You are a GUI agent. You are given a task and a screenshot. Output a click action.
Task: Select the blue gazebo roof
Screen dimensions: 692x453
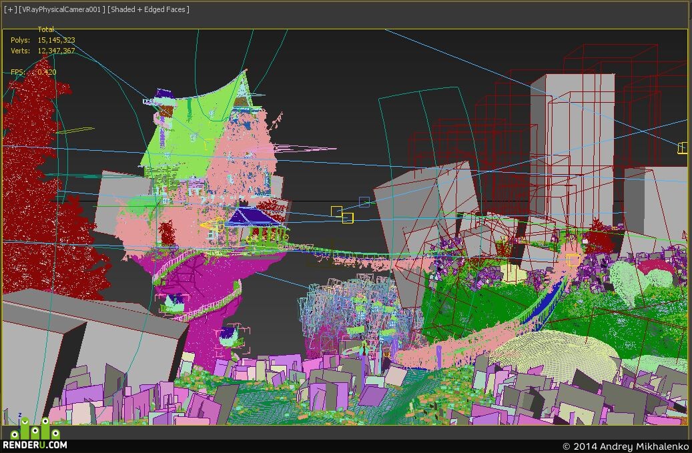[252, 217]
